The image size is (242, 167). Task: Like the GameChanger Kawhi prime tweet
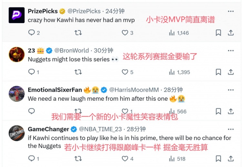[125, 159]
